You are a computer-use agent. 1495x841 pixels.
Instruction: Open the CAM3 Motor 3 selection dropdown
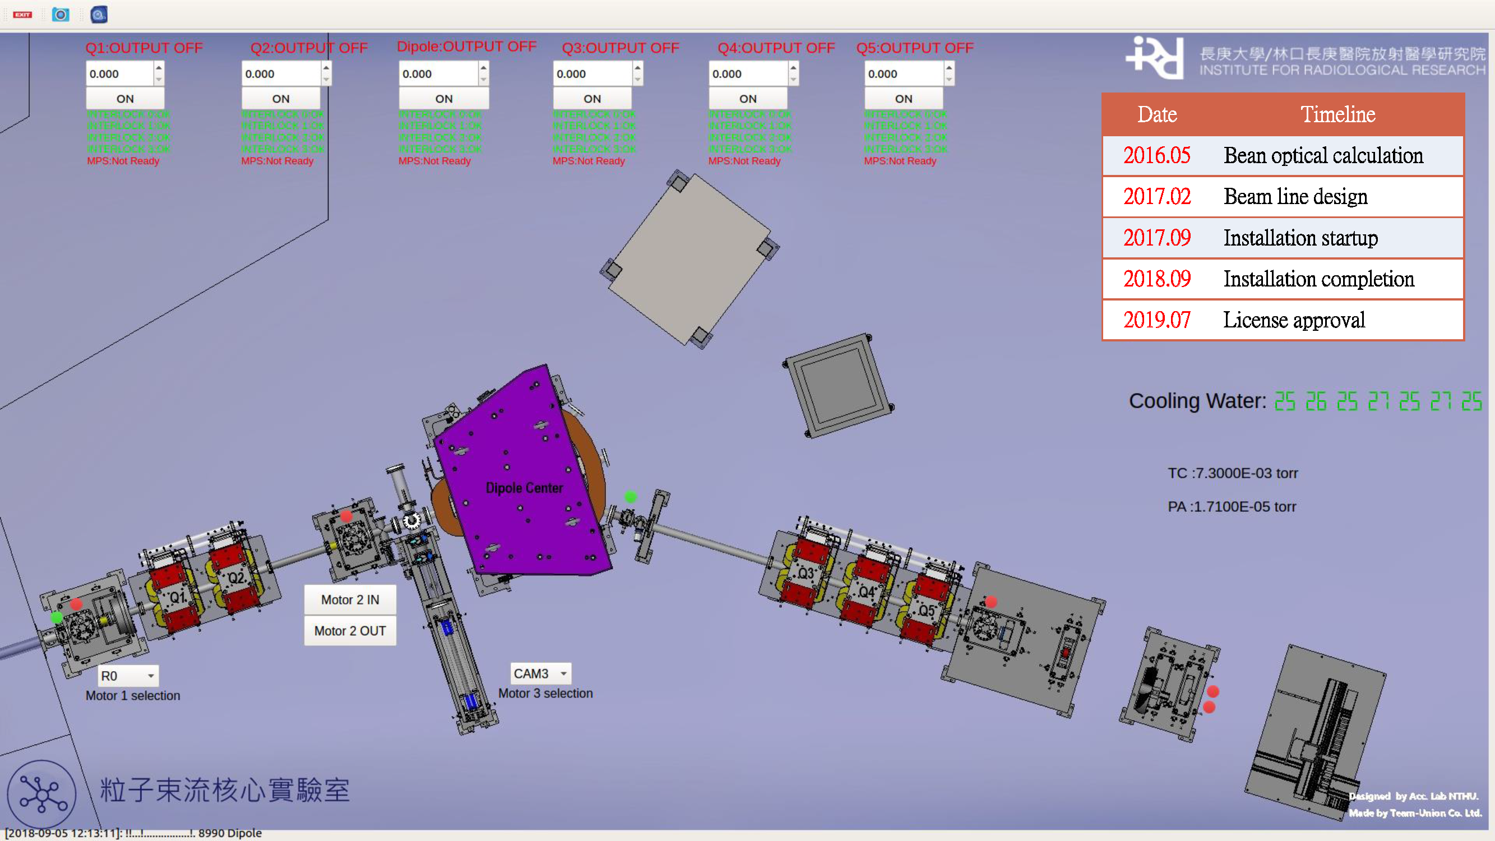(540, 673)
